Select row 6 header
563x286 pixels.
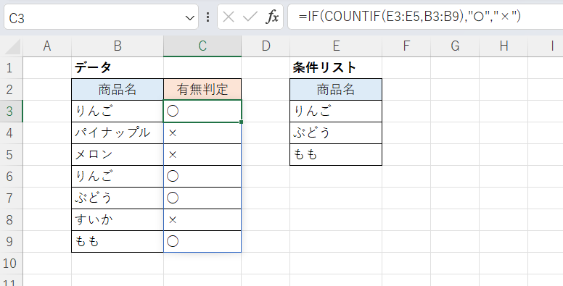[x=11, y=177]
